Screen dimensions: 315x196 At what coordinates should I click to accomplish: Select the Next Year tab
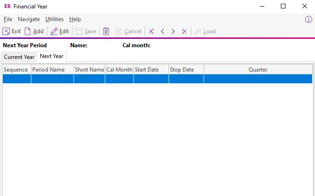tap(51, 56)
